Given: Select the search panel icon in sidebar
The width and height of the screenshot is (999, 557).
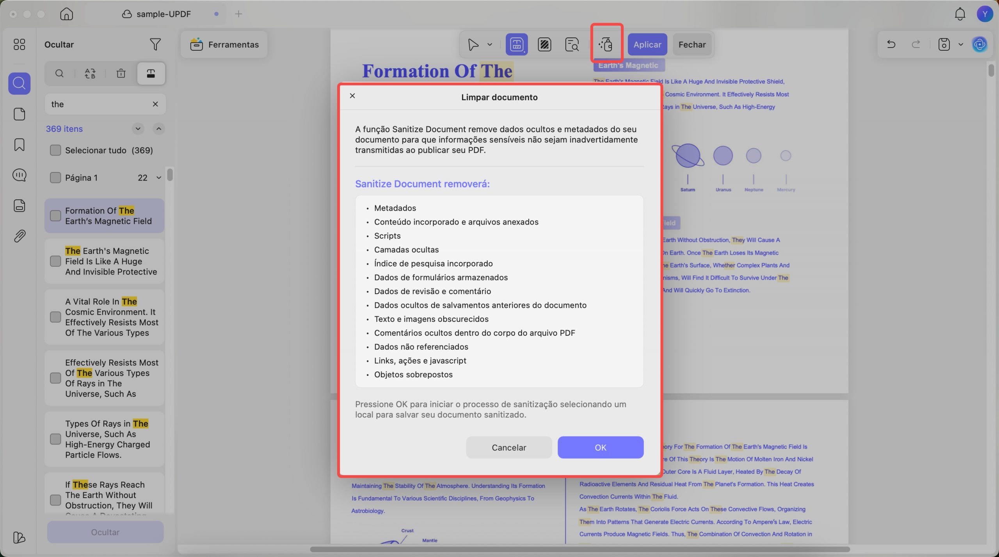Looking at the screenshot, I should point(19,83).
